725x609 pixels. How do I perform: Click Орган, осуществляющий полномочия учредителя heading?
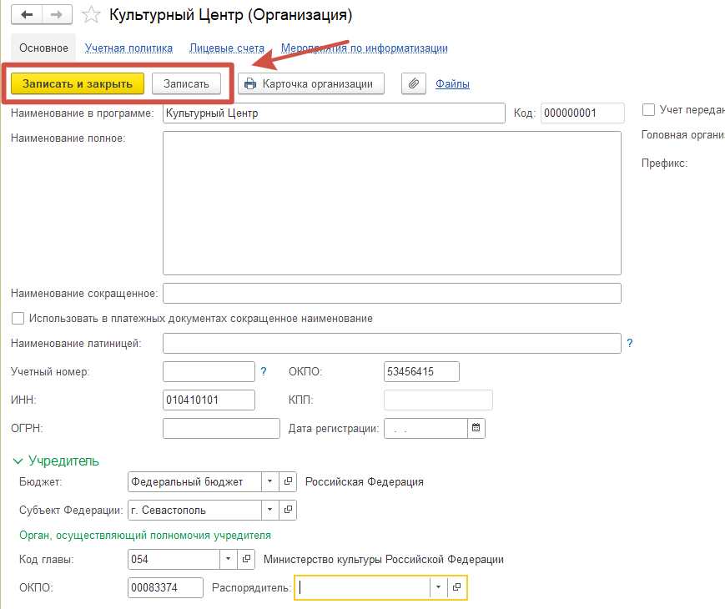tap(145, 535)
